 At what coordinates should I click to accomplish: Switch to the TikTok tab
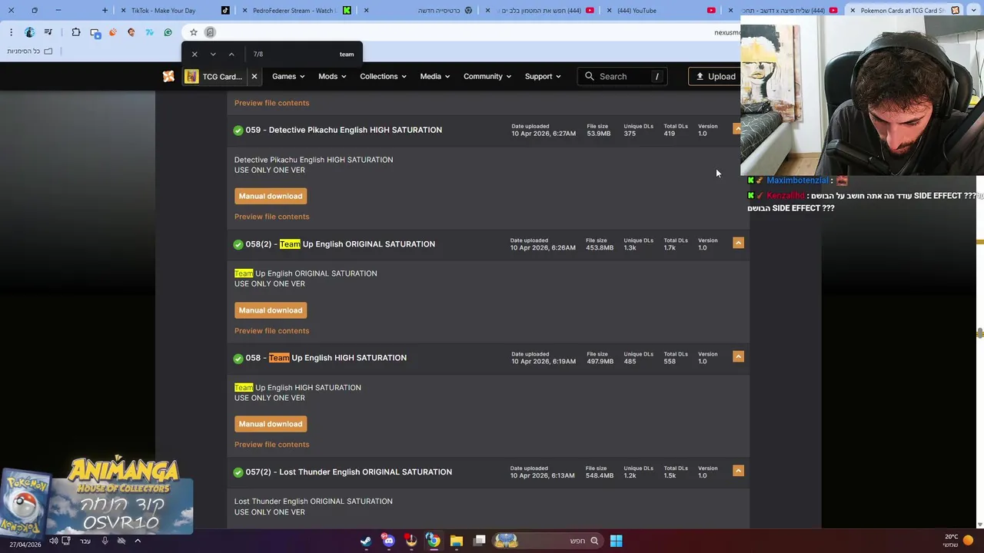tap(175, 11)
